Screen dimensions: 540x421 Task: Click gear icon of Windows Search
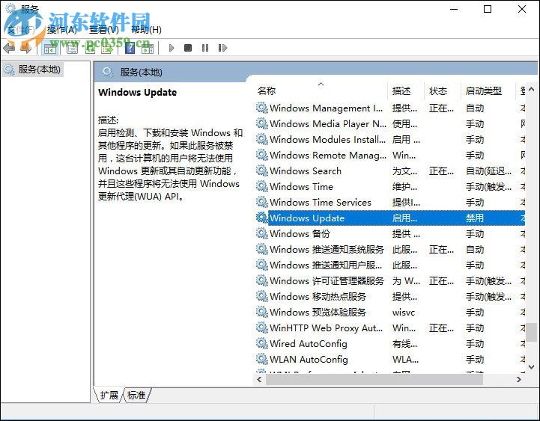click(261, 170)
